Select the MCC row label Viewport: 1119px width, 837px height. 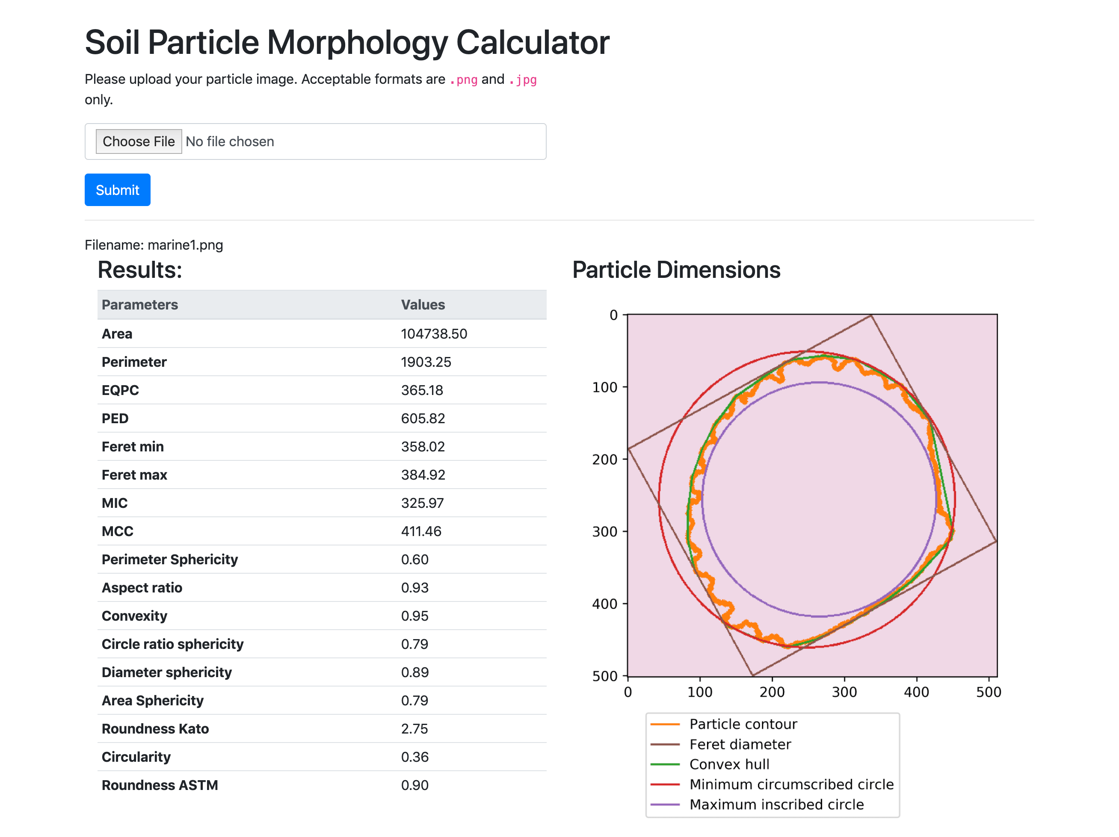117,532
